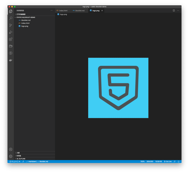
Task: Click the lightning port icon in status bar
Action: pyautogui.click(x=23, y=162)
